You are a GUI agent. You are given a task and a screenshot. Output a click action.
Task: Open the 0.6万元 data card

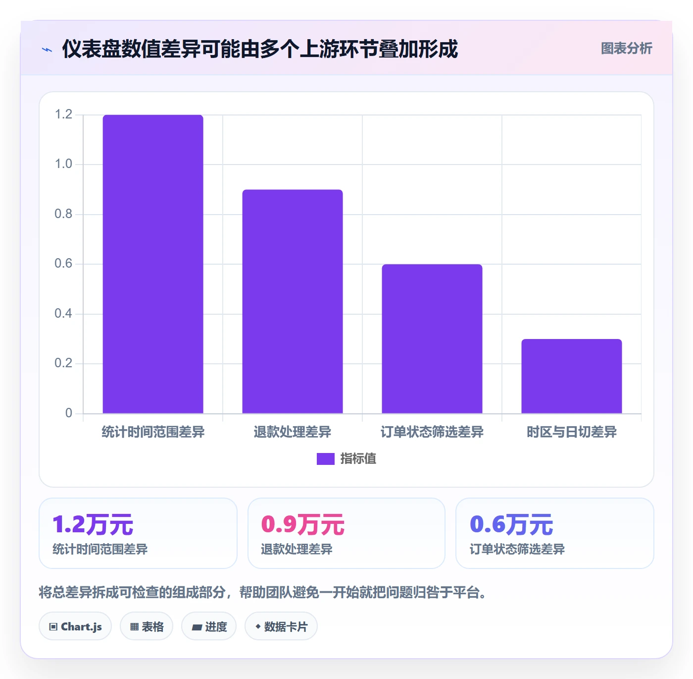[x=555, y=533]
